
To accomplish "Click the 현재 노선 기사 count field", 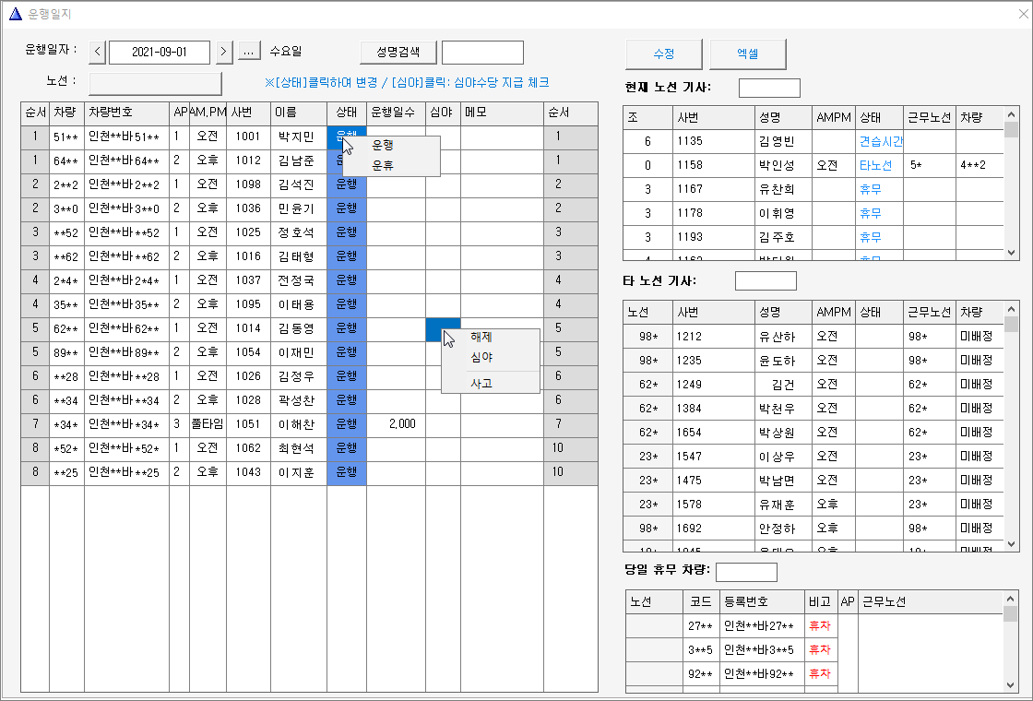I will pyautogui.click(x=769, y=88).
